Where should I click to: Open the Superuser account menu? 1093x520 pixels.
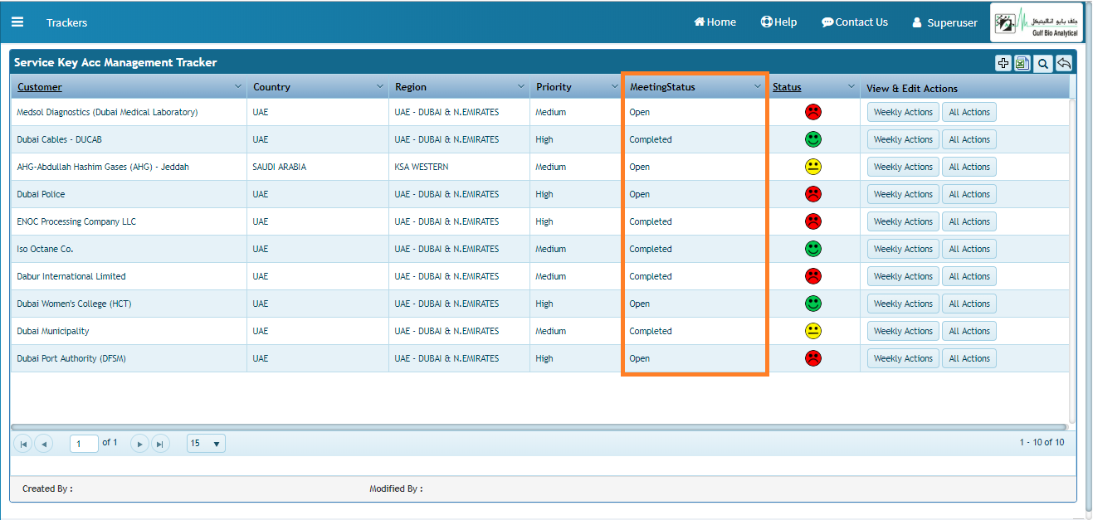point(944,22)
